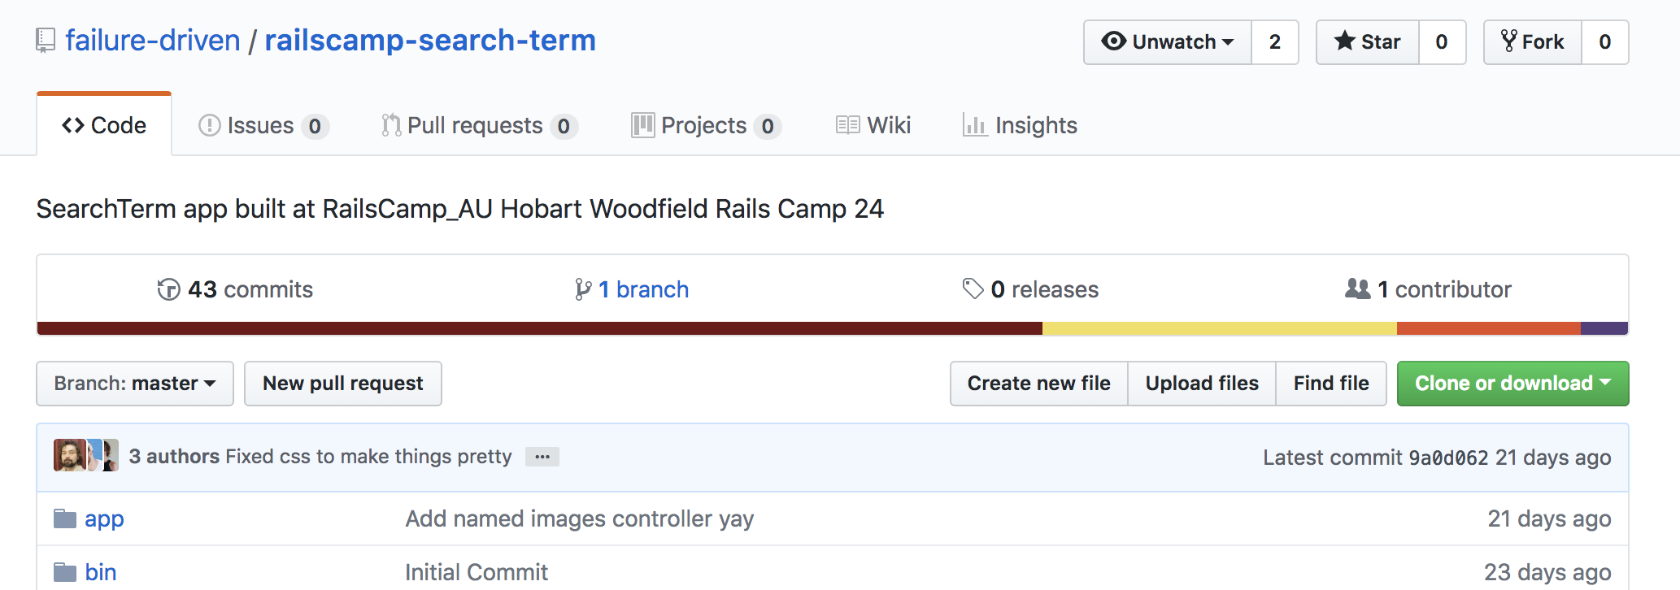1680x590 pixels.
Task: Star this repository
Action: pyautogui.click(x=1368, y=42)
